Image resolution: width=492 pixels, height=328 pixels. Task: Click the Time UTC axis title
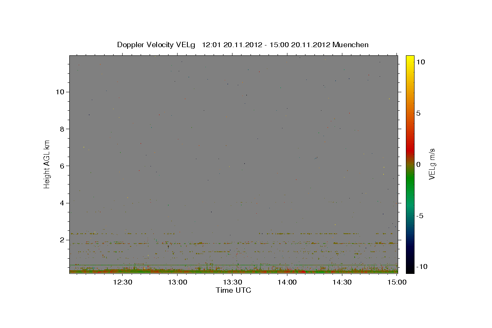click(x=233, y=290)
